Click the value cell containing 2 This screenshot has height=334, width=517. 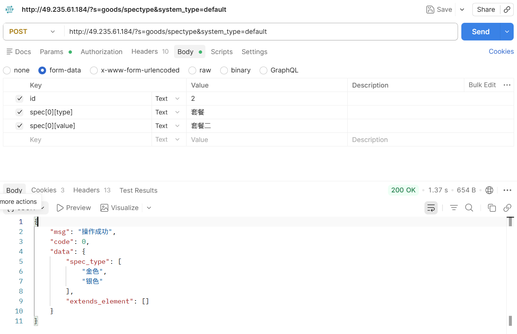[267, 99]
